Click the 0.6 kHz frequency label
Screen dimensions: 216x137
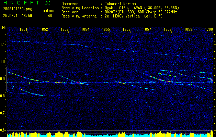tap(2, 130)
